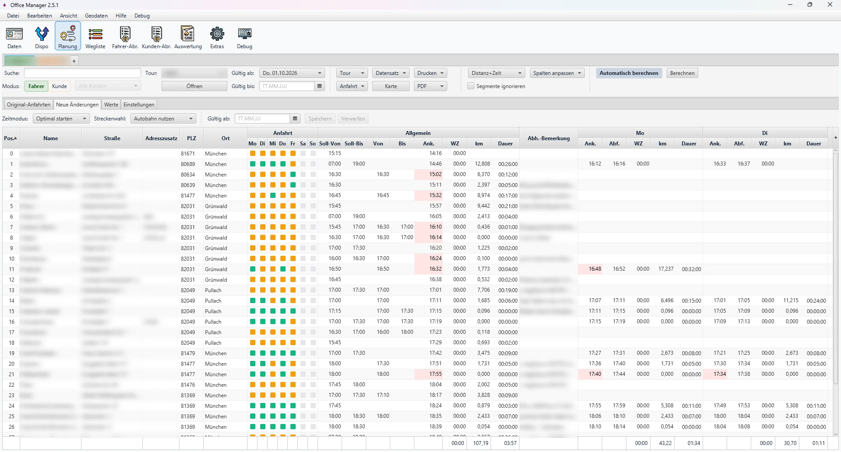The width and height of the screenshot is (841, 452).
Task: Open the Geodaten menu
Action: tap(96, 16)
